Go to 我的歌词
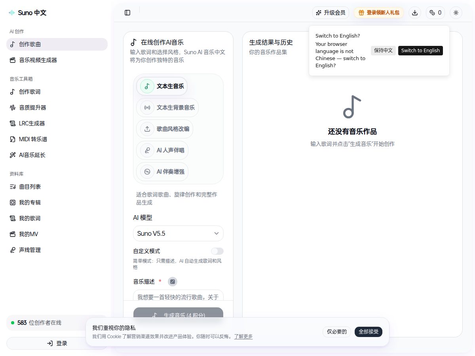This screenshot has height=356, width=475. point(57,218)
